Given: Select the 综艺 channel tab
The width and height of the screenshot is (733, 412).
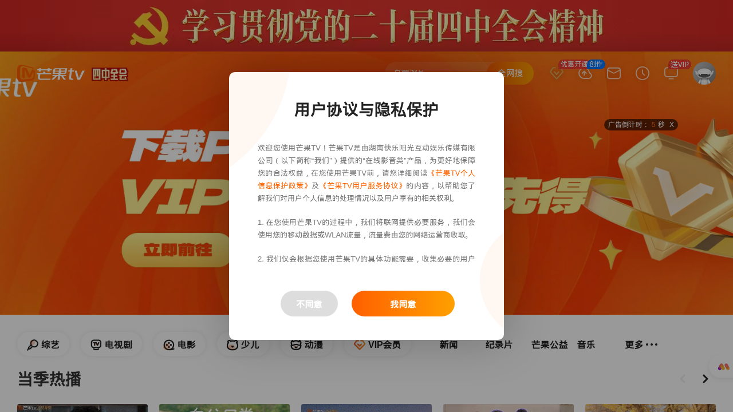Looking at the screenshot, I should (x=44, y=344).
